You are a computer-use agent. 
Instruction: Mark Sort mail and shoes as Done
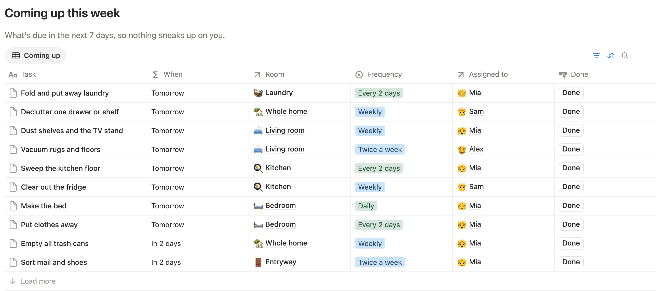pyautogui.click(x=571, y=262)
